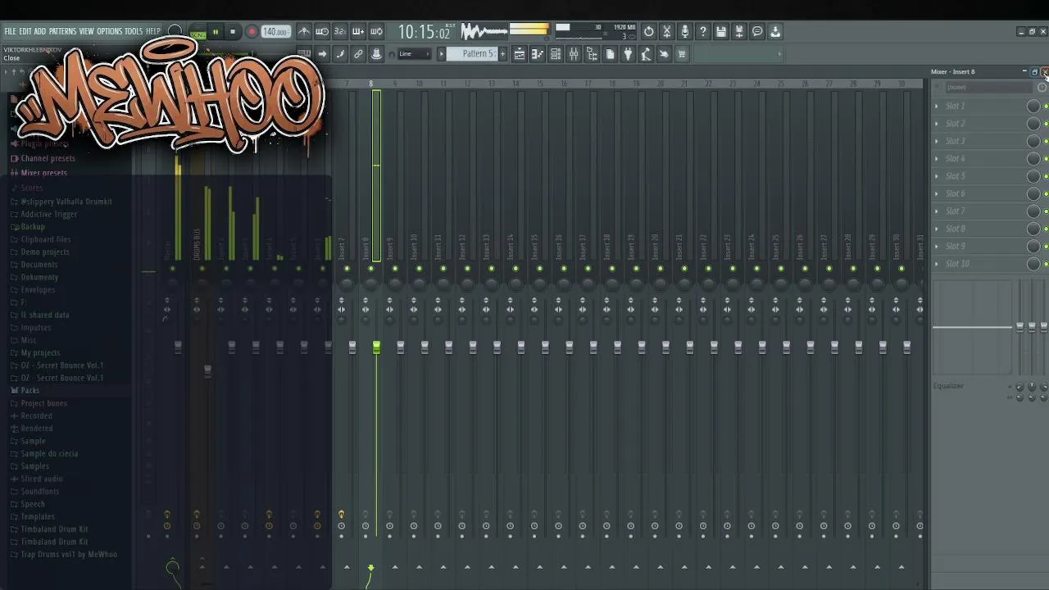
Task: Open the (none) input selector in mixer
Action: tap(988, 87)
